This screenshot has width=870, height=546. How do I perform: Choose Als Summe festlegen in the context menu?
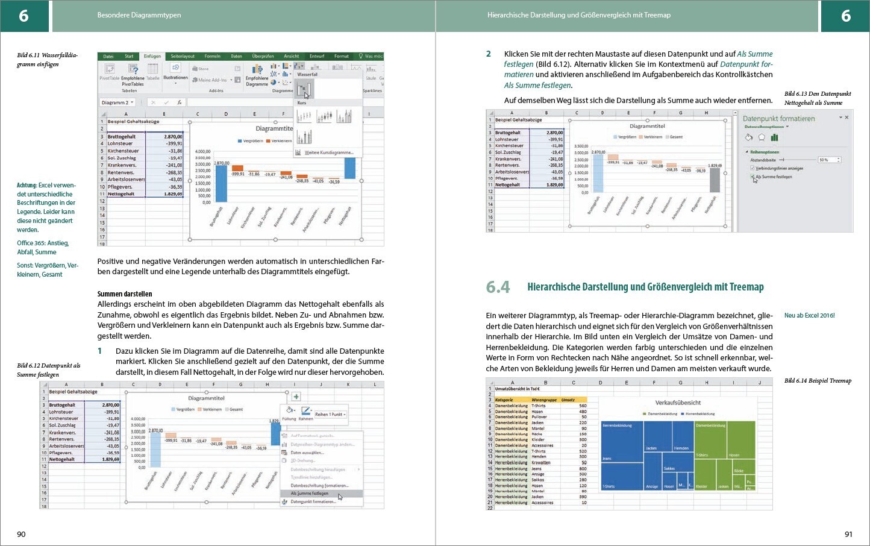pos(322,494)
